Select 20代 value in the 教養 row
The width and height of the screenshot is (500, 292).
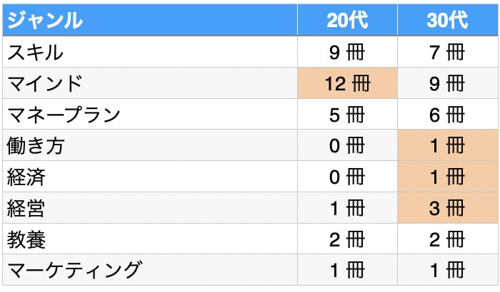point(347,240)
